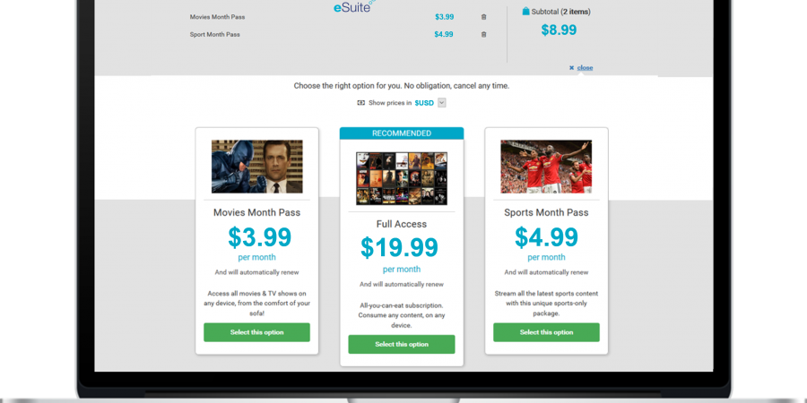
Task: Open the currency dropdown arrow
Action: pos(441,103)
